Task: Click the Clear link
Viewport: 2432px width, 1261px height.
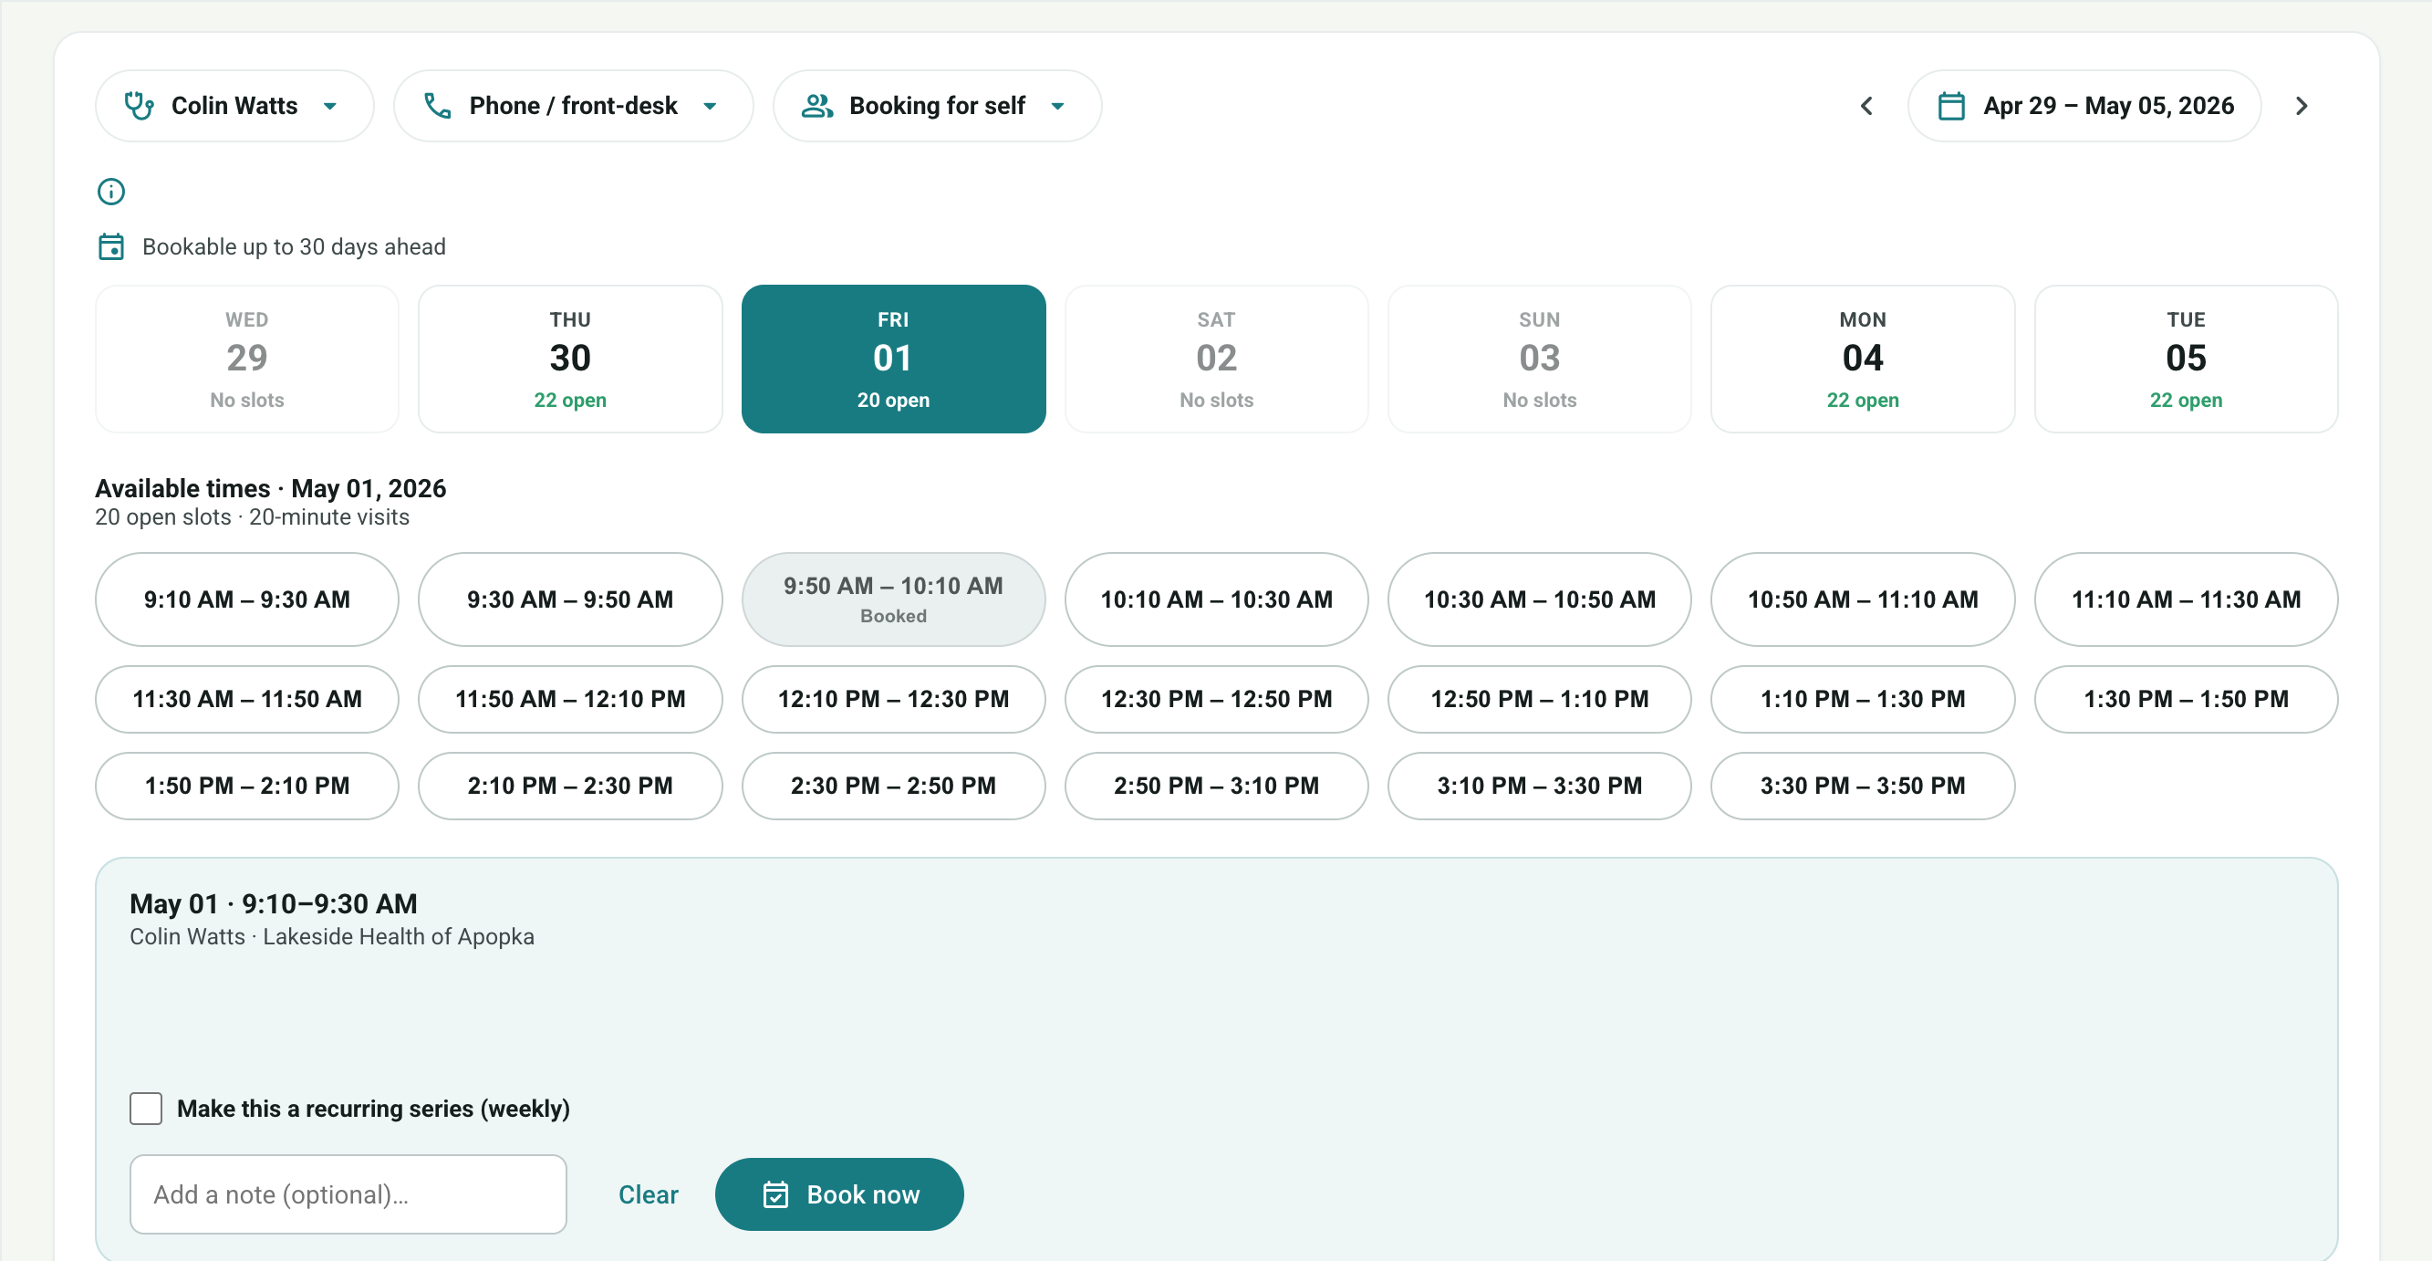Action: coord(648,1194)
